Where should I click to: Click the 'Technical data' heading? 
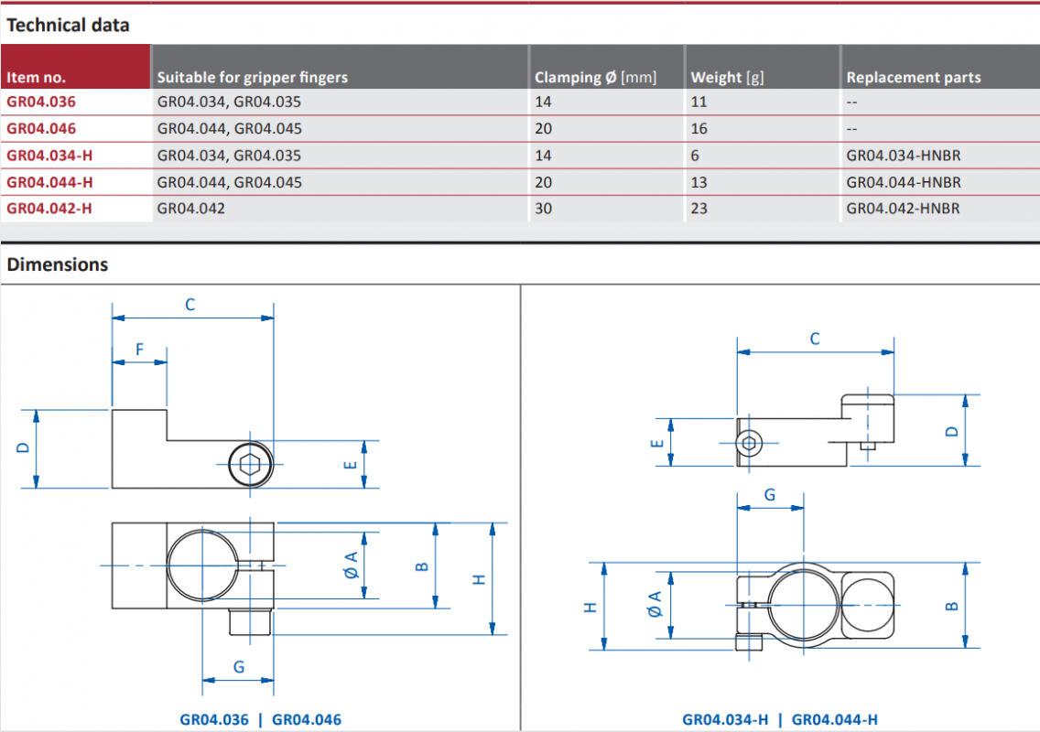[69, 26]
